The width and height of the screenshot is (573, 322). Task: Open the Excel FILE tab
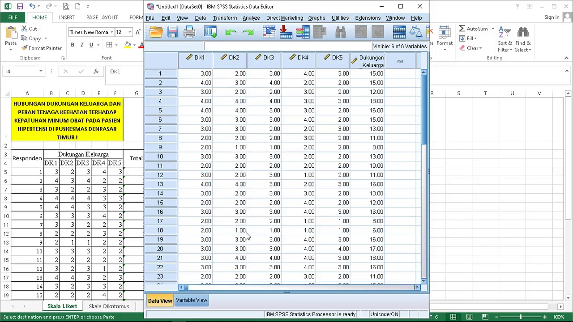pyautogui.click(x=13, y=17)
